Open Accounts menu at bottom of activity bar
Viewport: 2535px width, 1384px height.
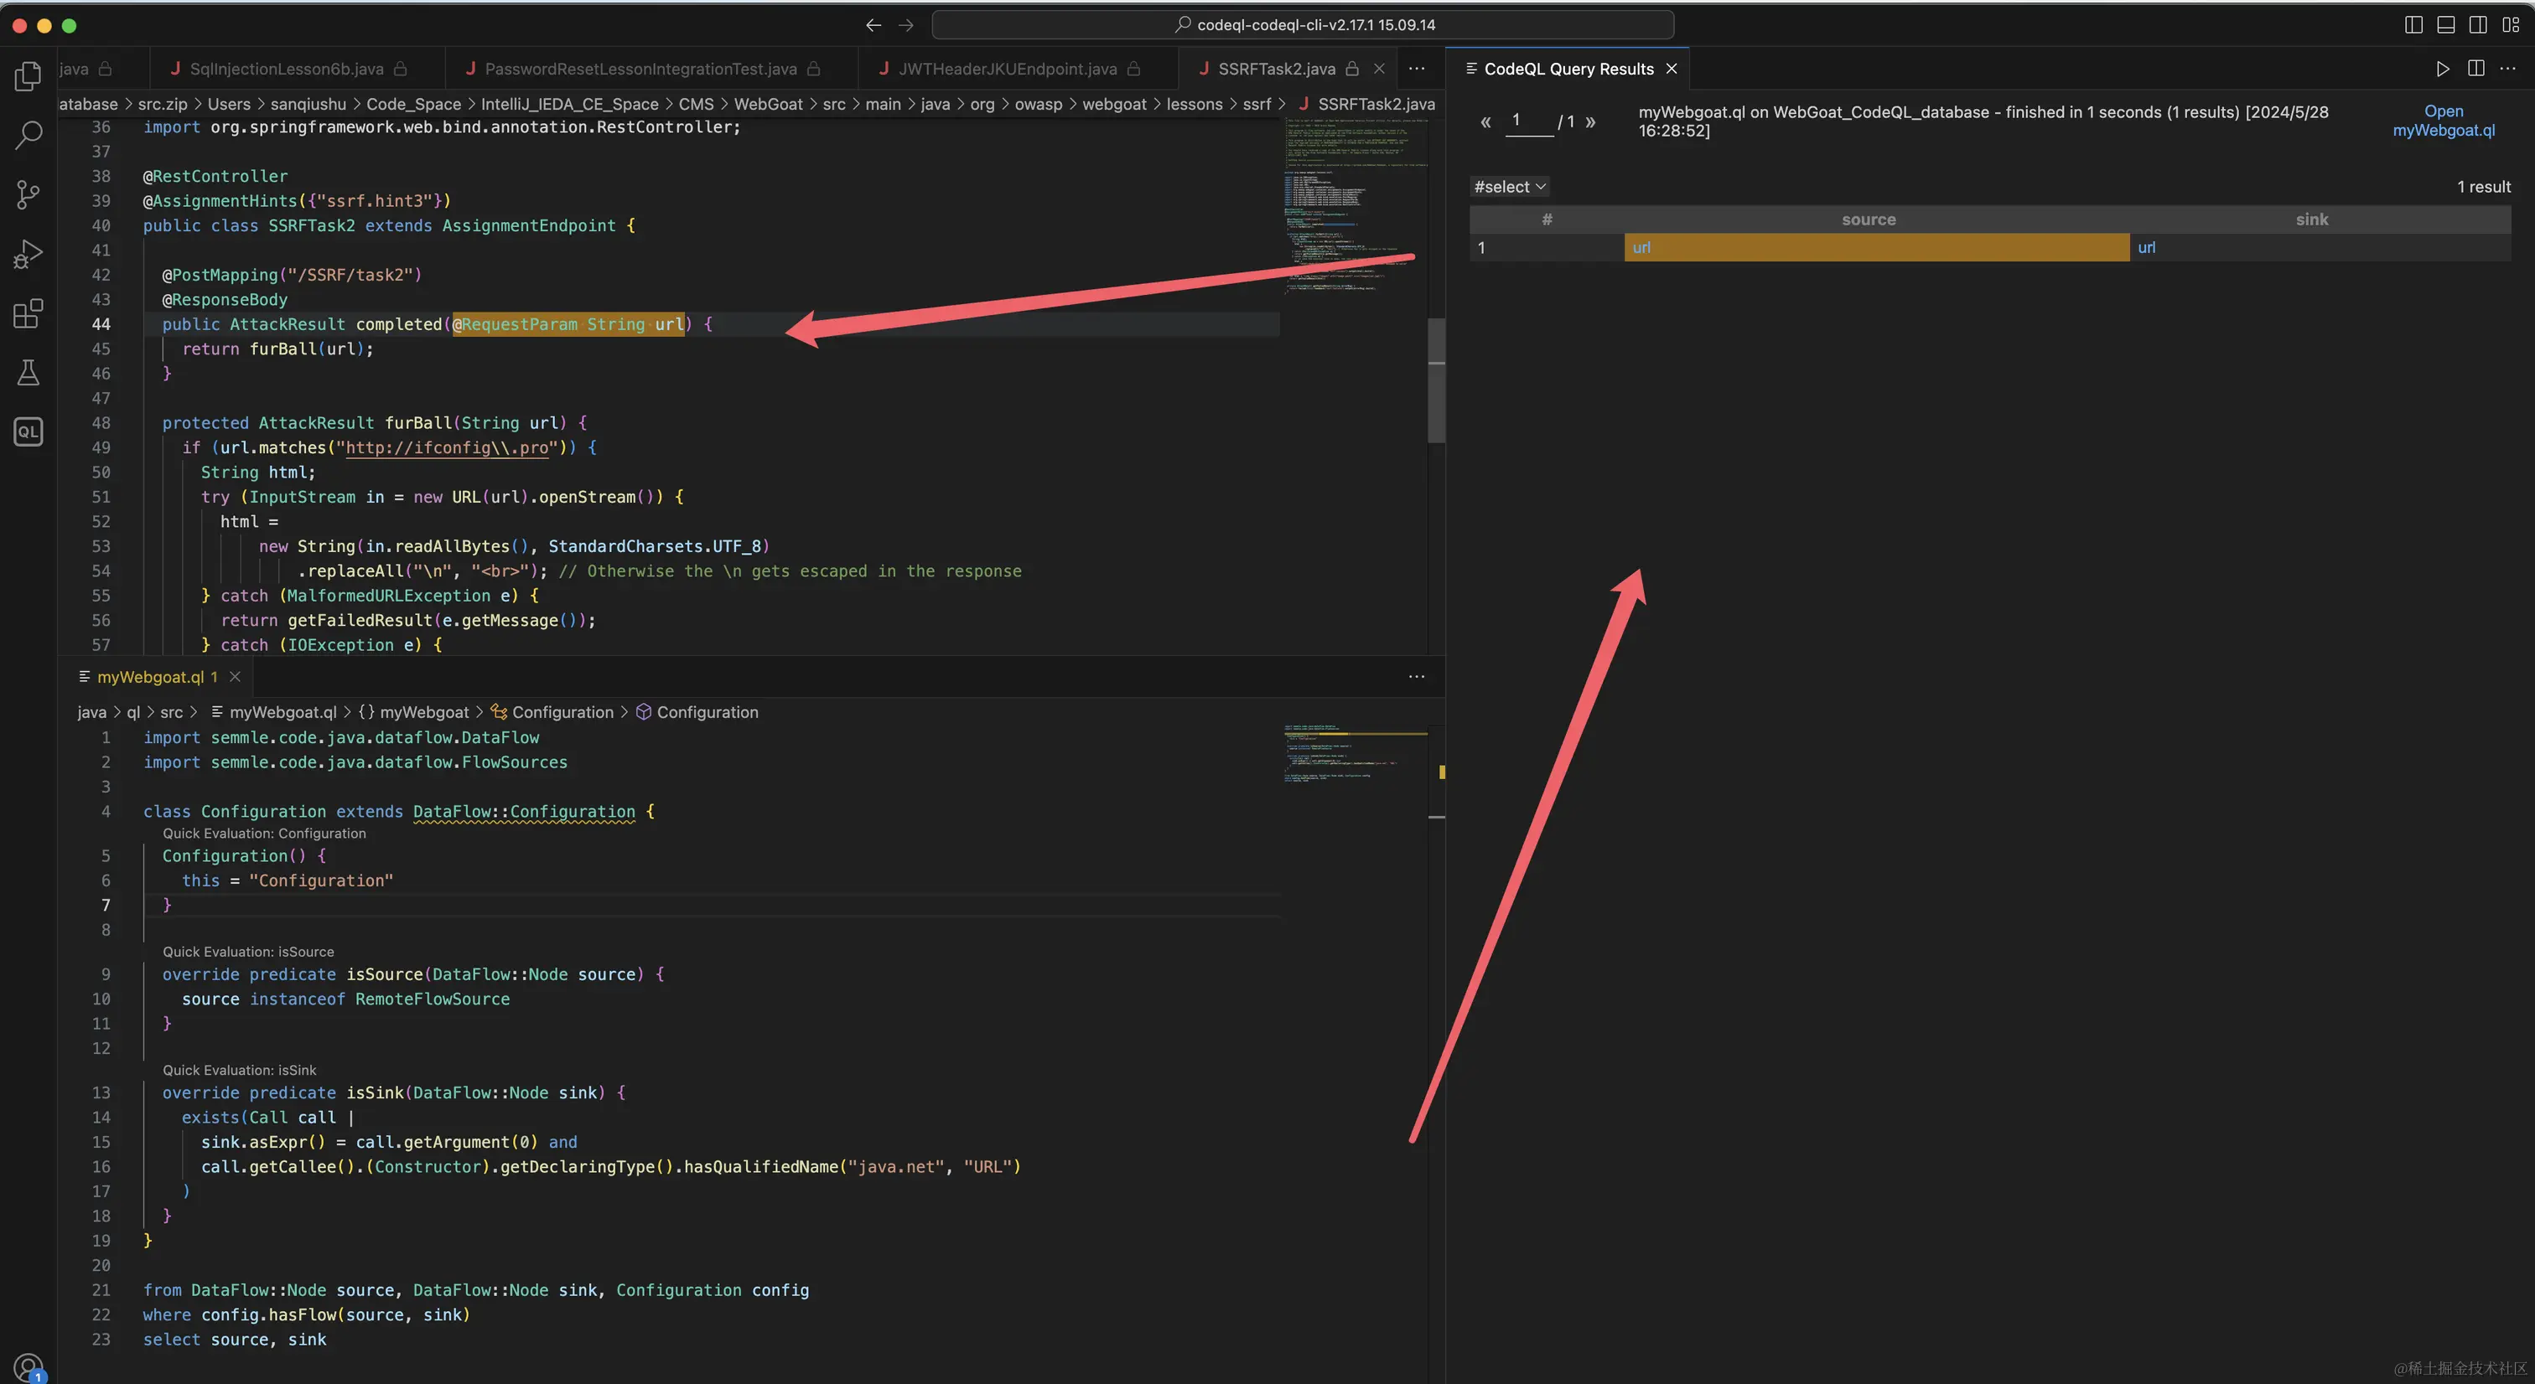pyautogui.click(x=29, y=1366)
